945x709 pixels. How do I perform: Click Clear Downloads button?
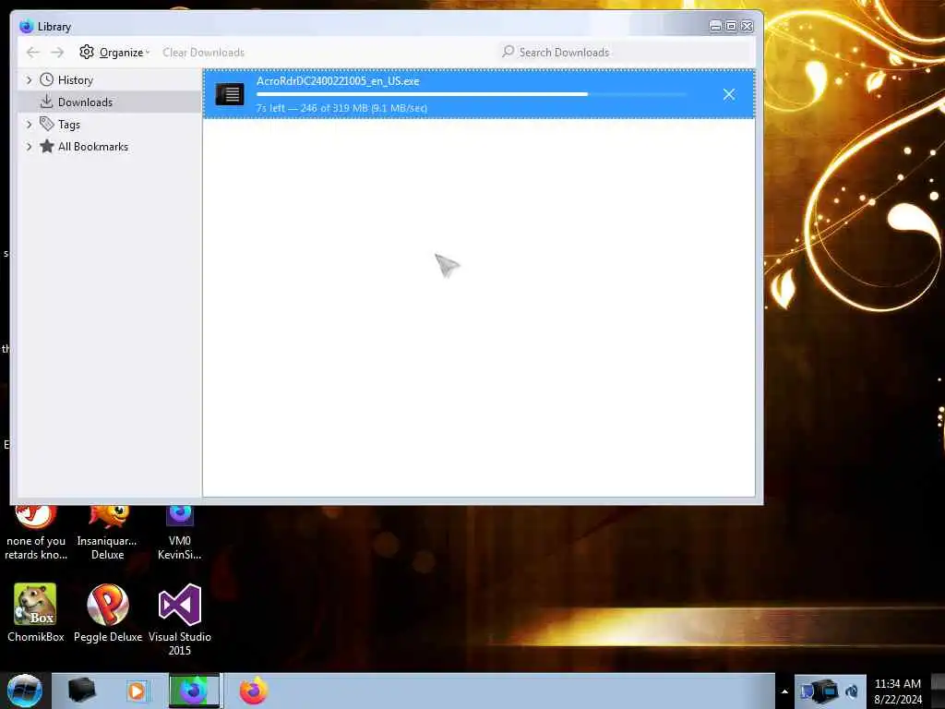(204, 53)
